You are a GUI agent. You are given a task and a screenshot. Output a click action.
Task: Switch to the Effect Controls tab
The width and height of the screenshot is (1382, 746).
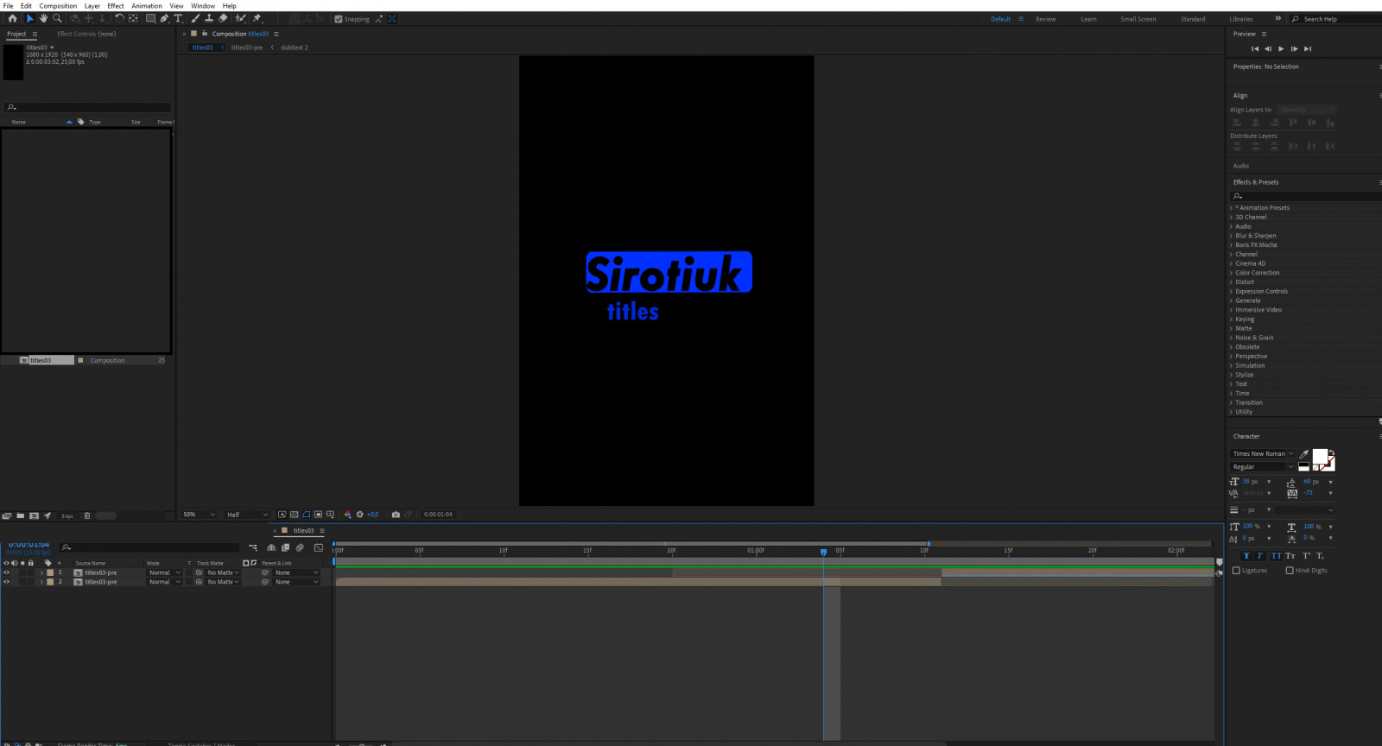tap(86, 34)
